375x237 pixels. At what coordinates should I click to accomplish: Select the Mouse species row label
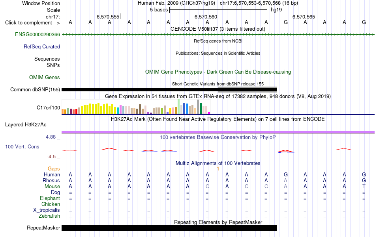point(52,187)
